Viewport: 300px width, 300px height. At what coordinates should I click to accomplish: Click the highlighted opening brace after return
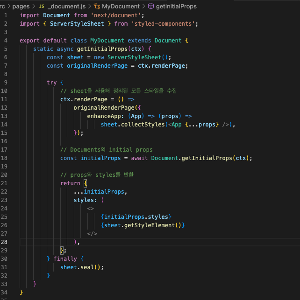(86, 183)
